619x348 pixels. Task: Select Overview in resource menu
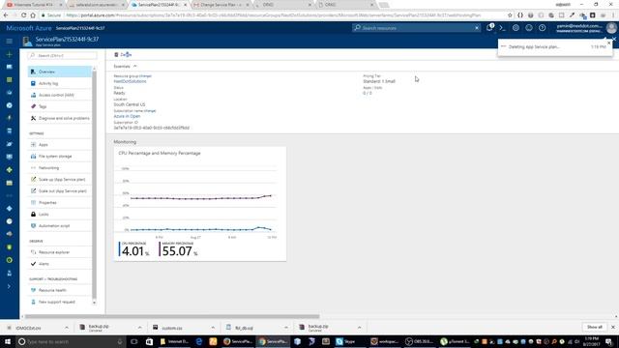(x=60, y=72)
